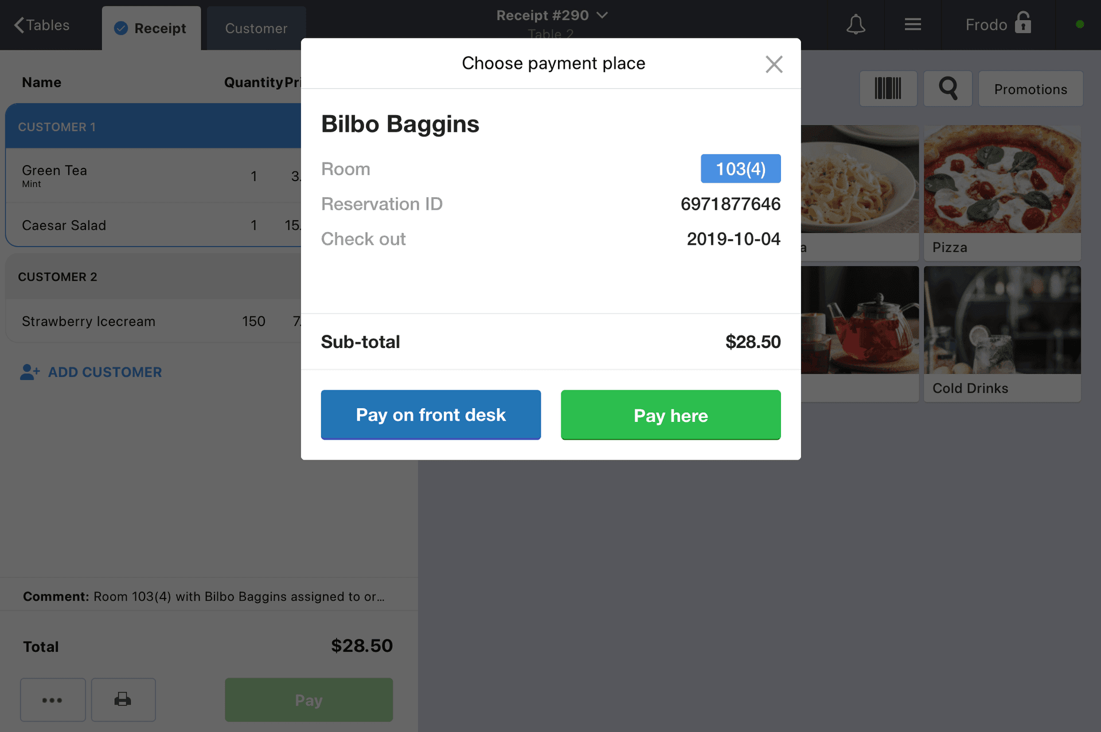Select the Pizza category thumbnail
Screen dimensions: 1101x732
1002,193
